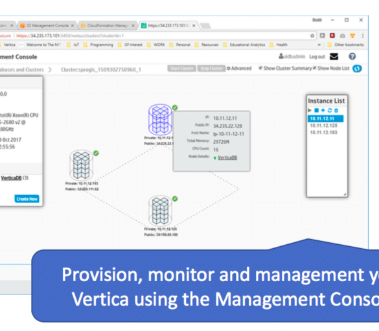Click the red browser extension icon
379x331 pixels.
pos(332,36)
